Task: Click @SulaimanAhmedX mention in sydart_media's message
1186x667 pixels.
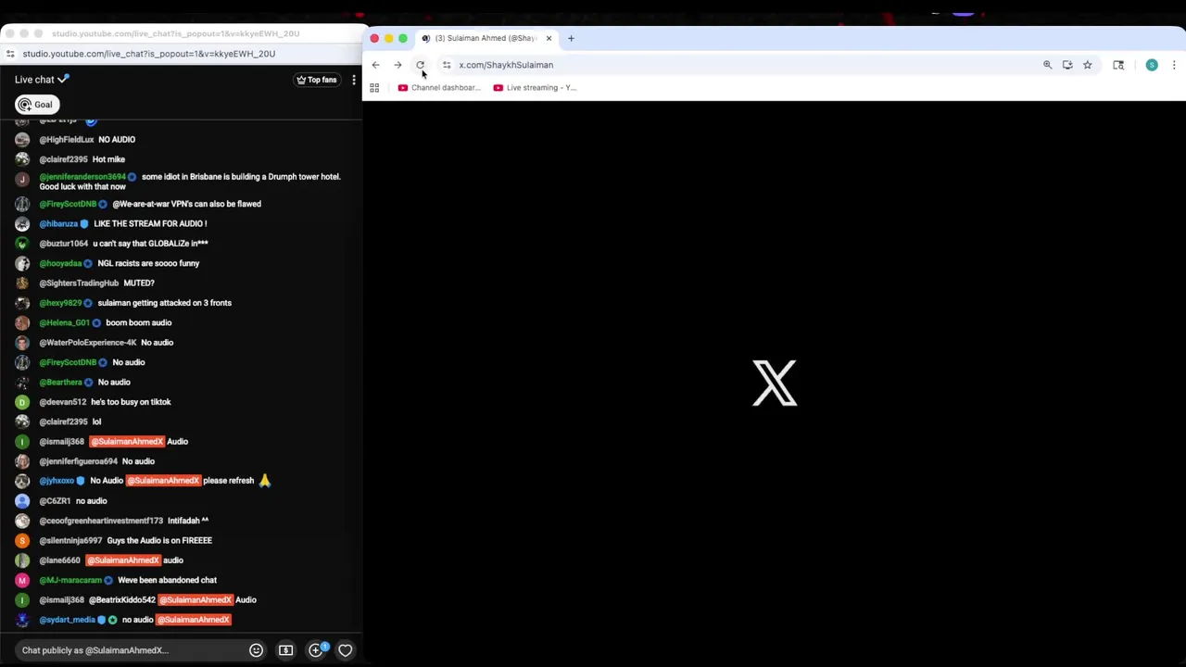Action: pyautogui.click(x=194, y=620)
